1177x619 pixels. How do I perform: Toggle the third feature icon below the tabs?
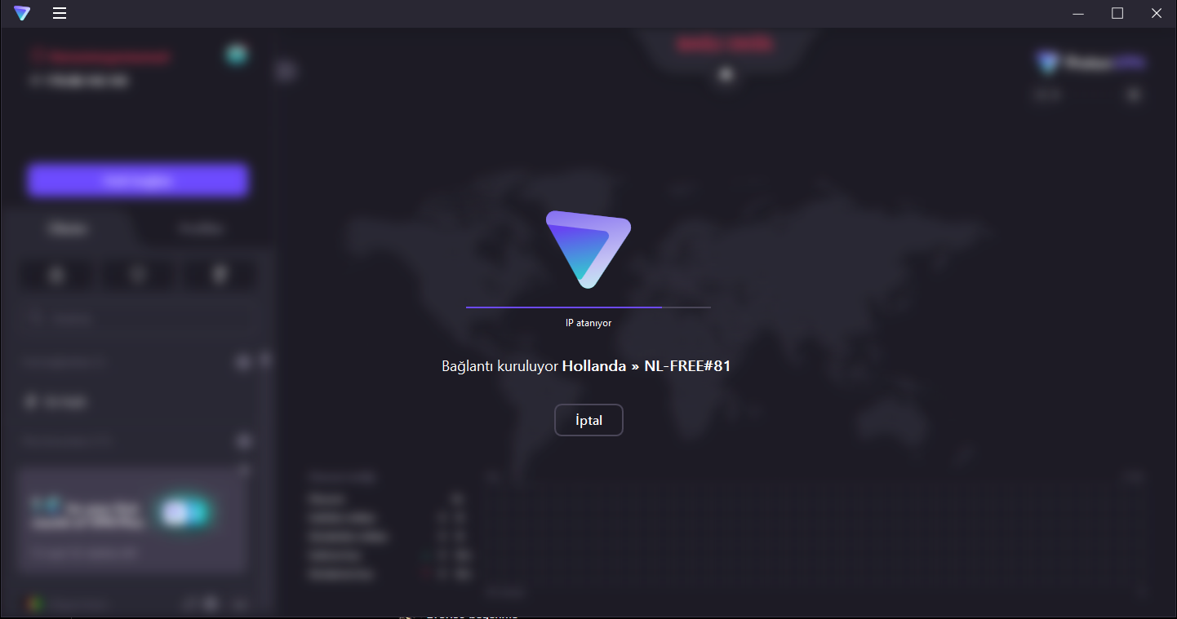point(220,276)
